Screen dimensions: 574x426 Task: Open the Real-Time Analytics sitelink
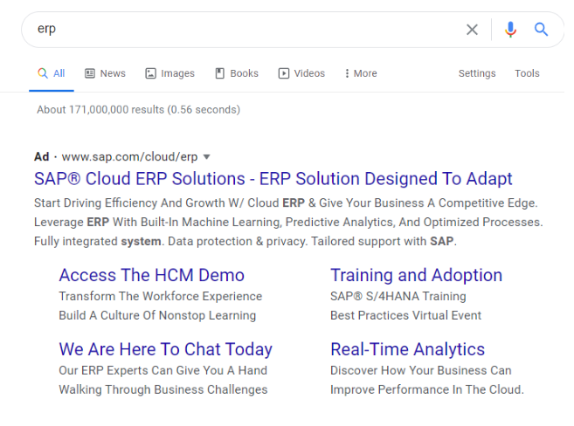click(x=407, y=349)
